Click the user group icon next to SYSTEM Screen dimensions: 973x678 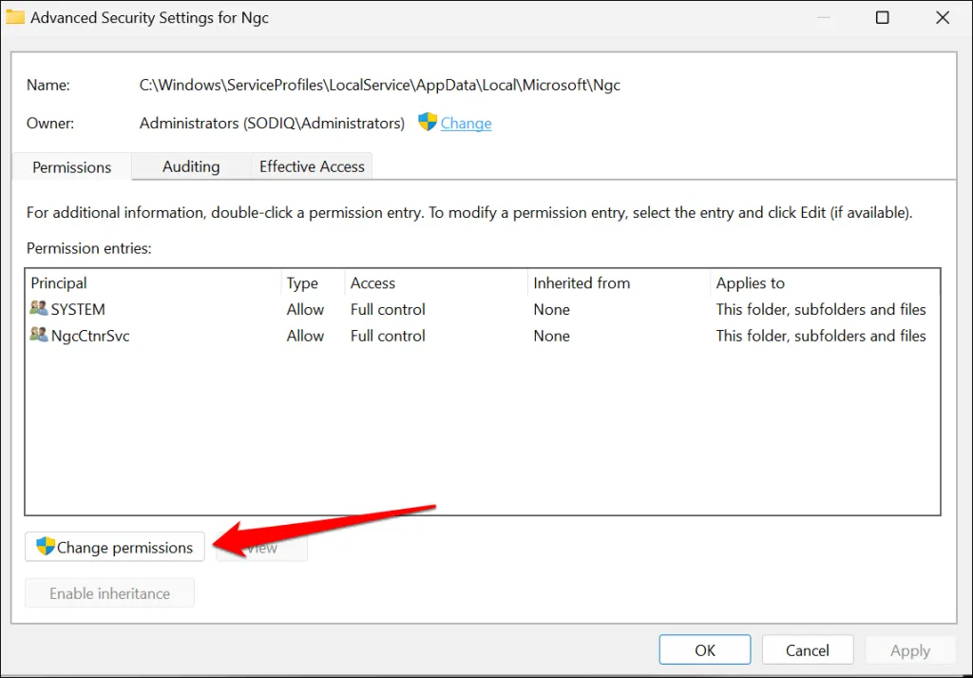pos(39,309)
